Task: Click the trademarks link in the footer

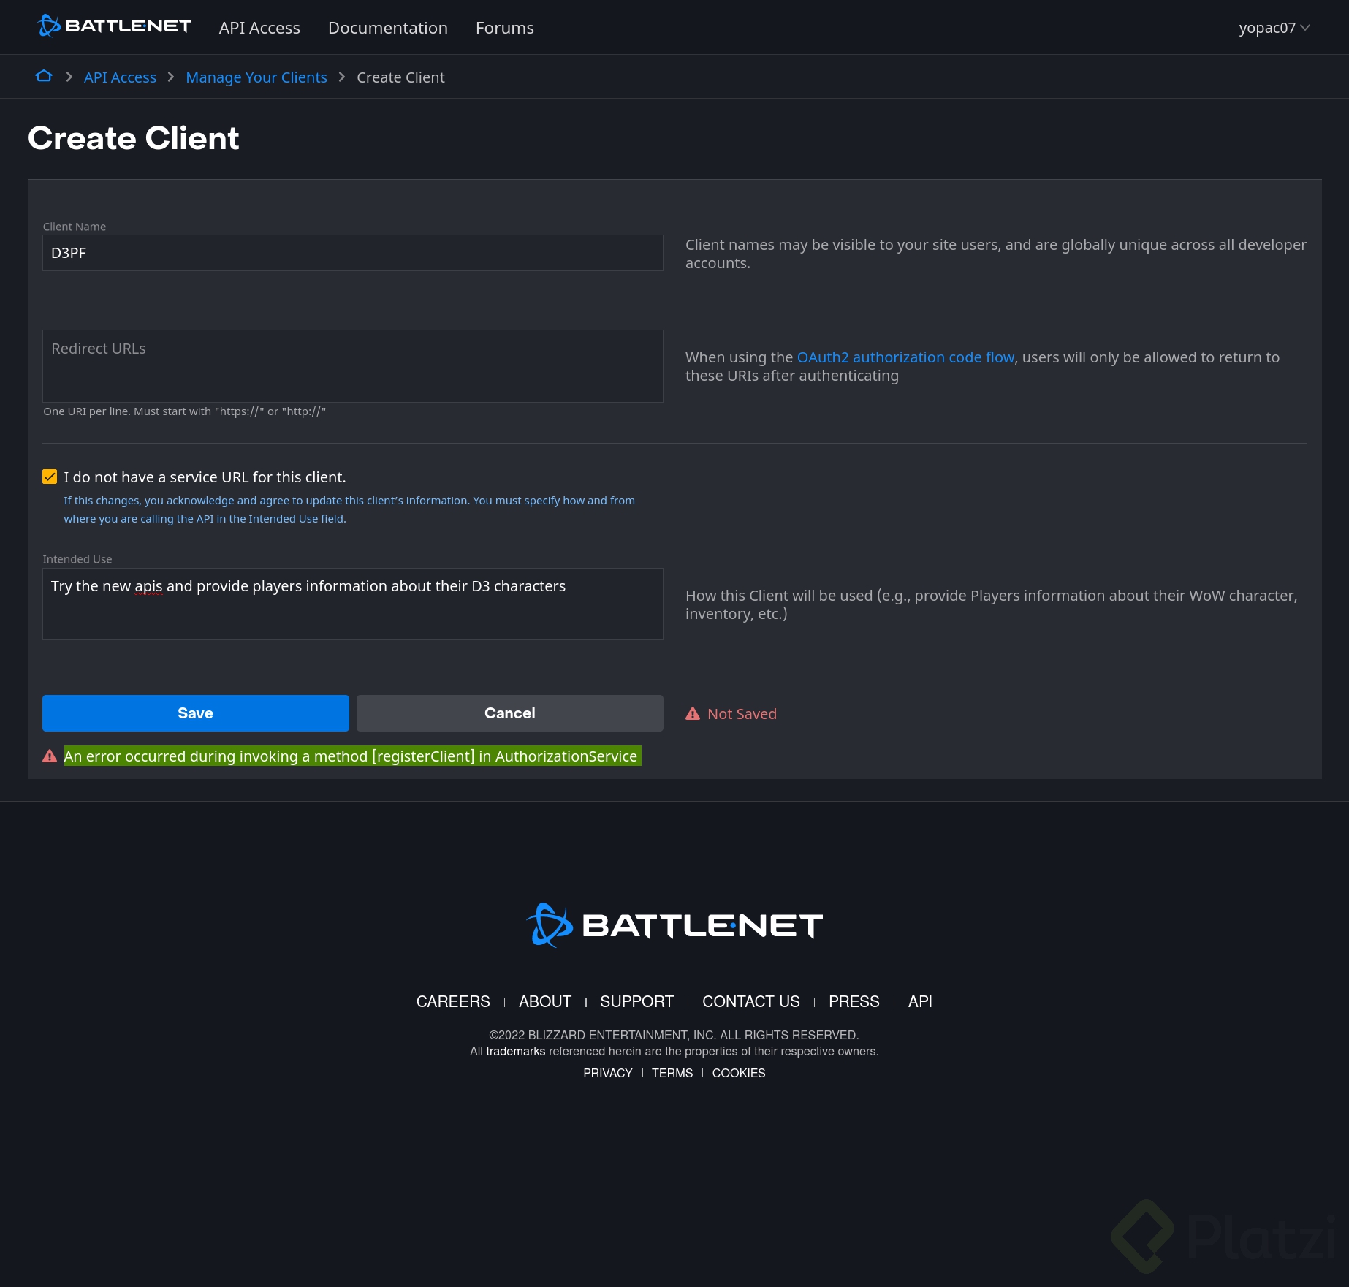Action: pyautogui.click(x=515, y=1051)
